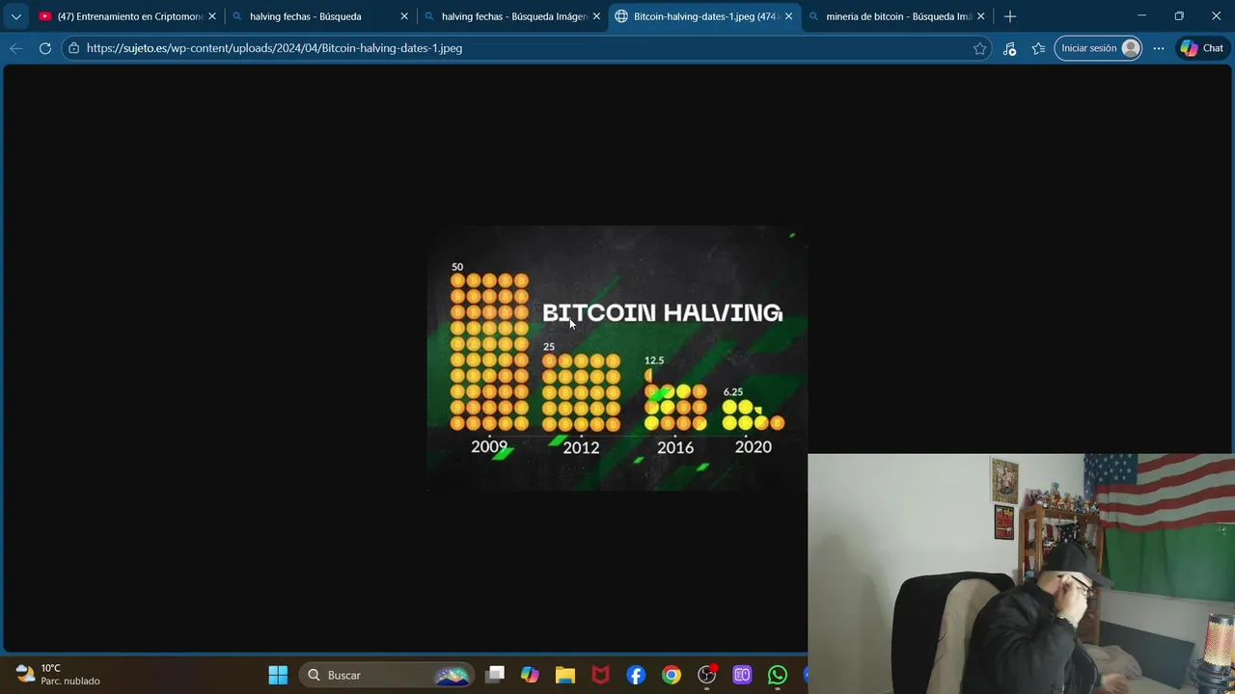1235x694 pixels.
Task: Add this page to favorites star
Action: pyautogui.click(x=980, y=48)
